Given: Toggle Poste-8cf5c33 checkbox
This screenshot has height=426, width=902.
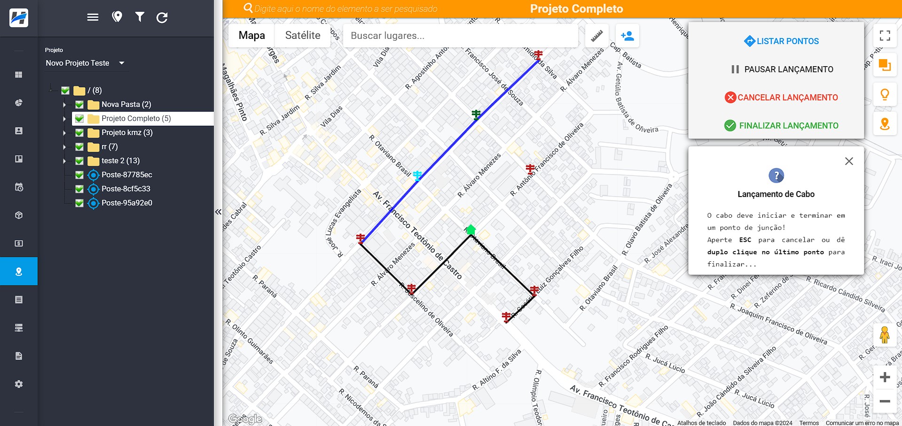Looking at the screenshot, I should [x=79, y=189].
